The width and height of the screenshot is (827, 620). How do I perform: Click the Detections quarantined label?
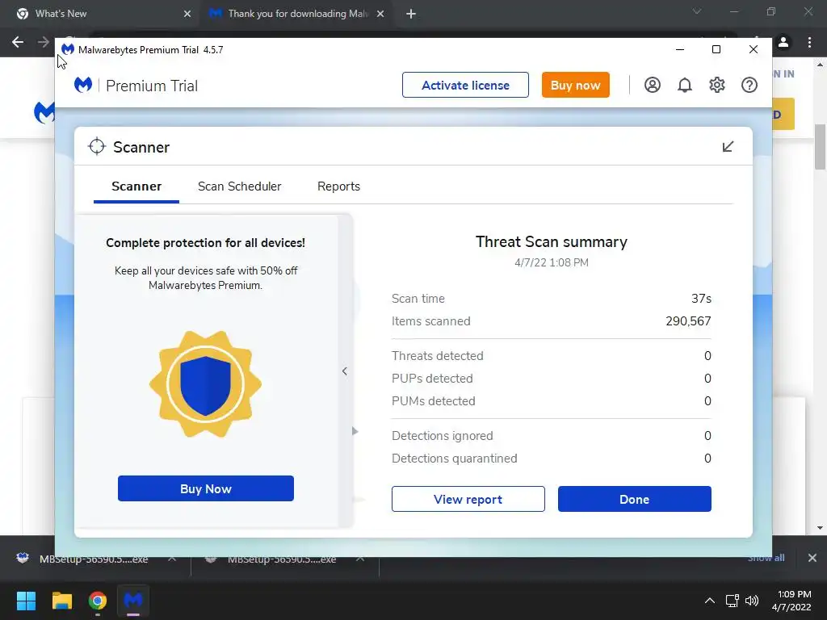[454, 459]
